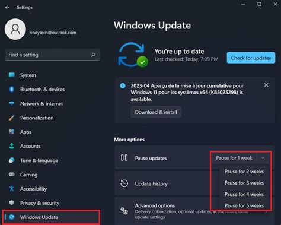Go back with the arrow in Settings header
281x225 pixels.
(7, 8)
